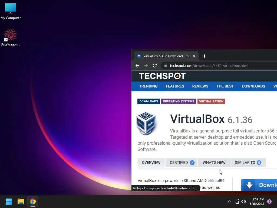Open THE BEST nav item
The image size is (277, 208).
tap(225, 86)
